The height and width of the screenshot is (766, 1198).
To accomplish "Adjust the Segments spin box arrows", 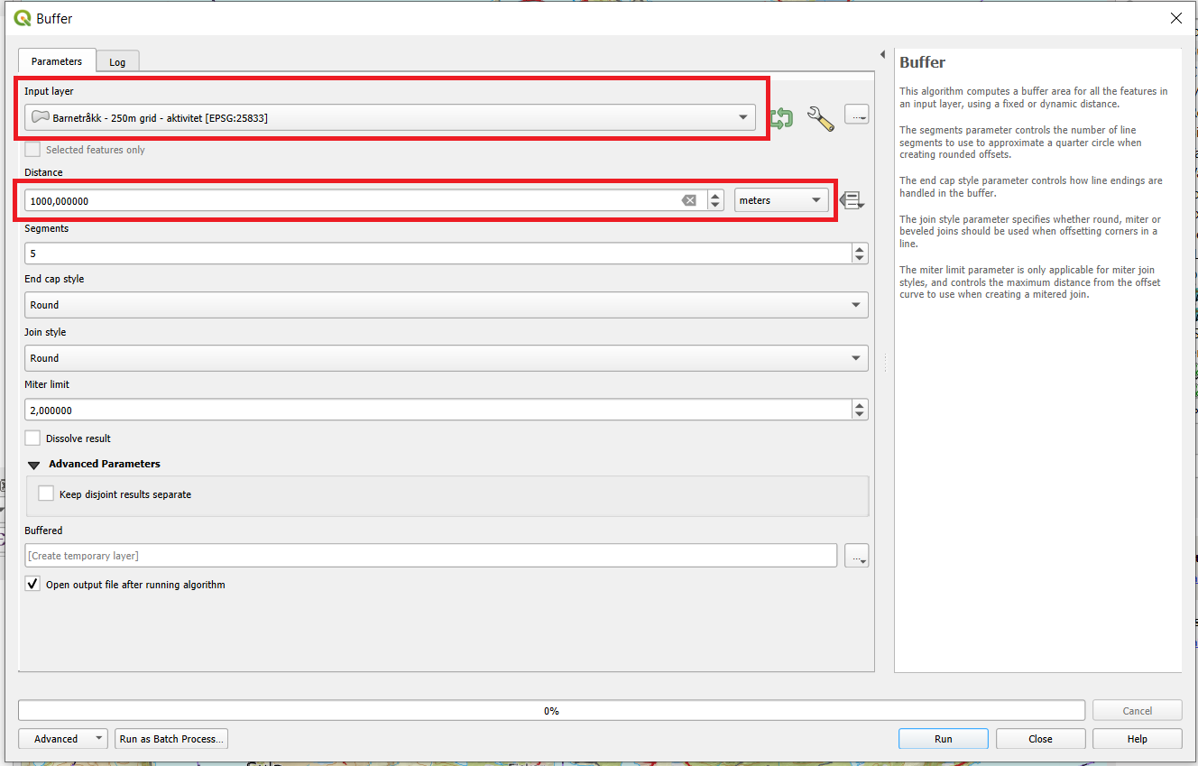I will (860, 254).
